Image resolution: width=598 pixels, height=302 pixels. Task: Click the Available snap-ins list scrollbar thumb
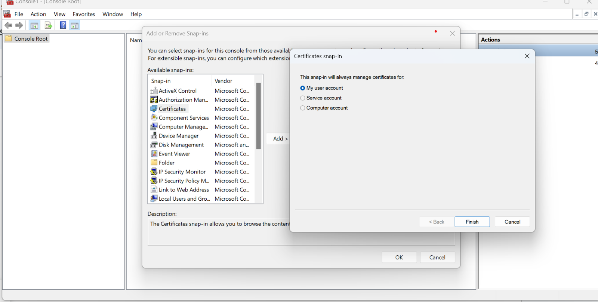pos(258,116)
